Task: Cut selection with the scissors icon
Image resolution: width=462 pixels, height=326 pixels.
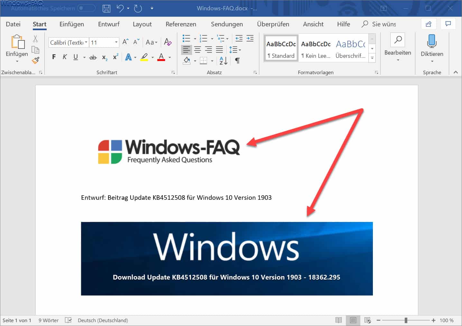Action: tap(35, 39)
